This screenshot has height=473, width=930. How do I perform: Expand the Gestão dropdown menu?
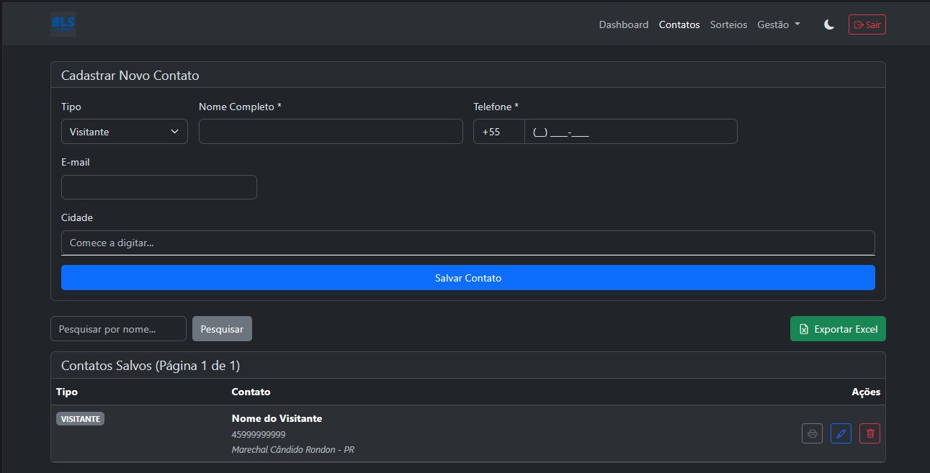coord(778,24)
